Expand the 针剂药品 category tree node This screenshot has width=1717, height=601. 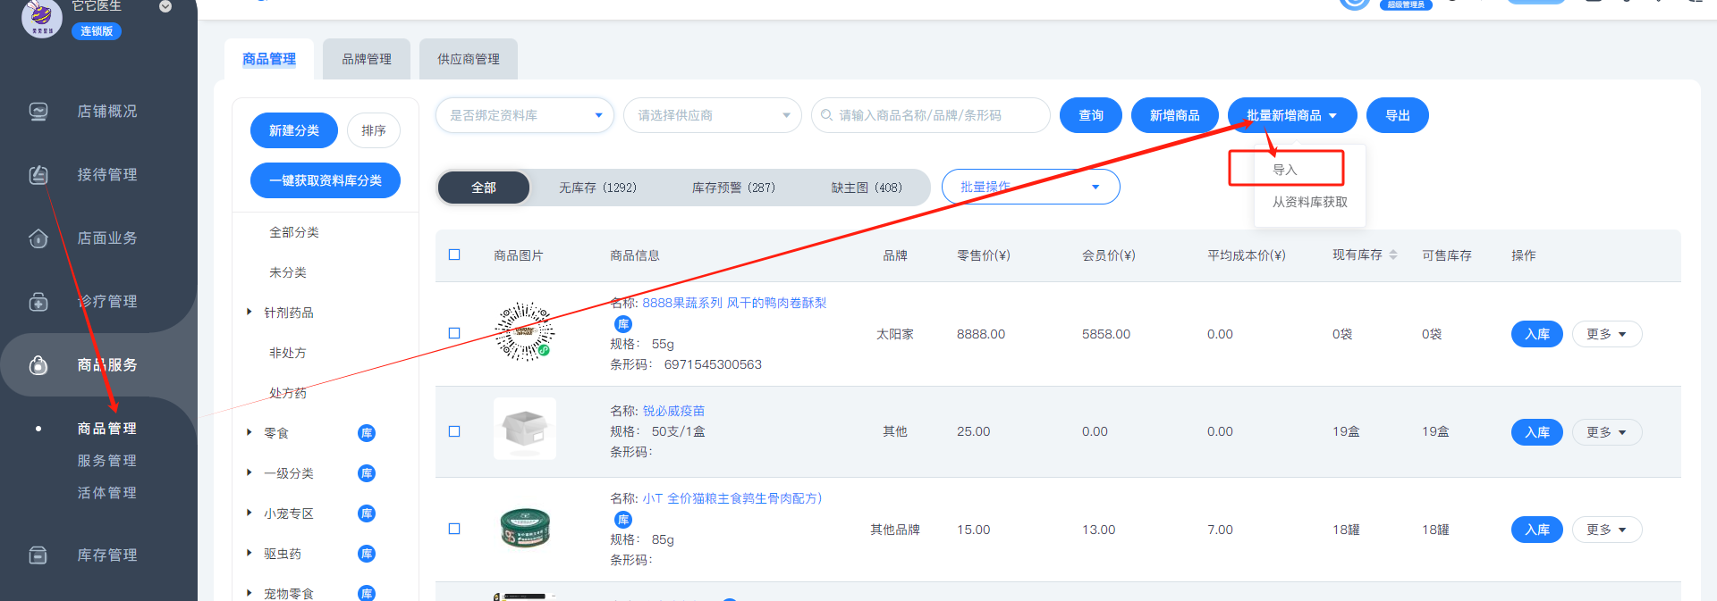click(250, 312)
